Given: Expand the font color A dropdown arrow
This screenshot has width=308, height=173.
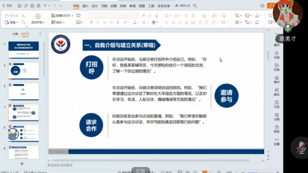Looking at the screenshot, I should pyautogui.click(x=138, y=23).
